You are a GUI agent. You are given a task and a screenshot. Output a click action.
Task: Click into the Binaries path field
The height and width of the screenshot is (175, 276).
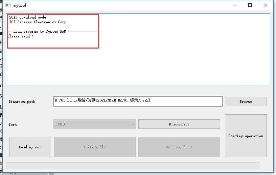coord(138,101)
